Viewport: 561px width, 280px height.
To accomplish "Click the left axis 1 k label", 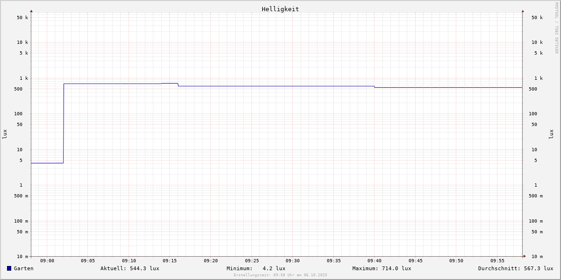I will 24,78.
